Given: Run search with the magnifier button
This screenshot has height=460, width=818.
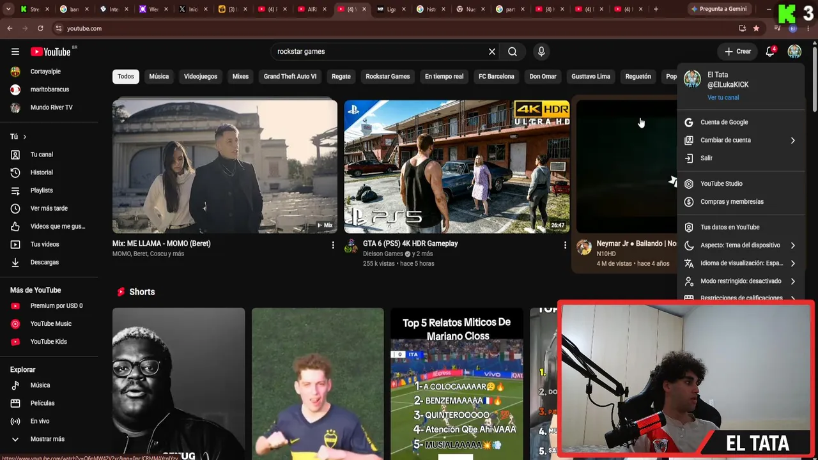Looking at the screenshot, I should (x=513, y=52).
